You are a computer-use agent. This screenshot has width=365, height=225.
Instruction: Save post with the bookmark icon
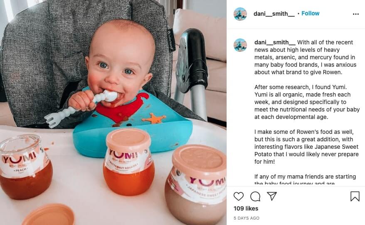coord(355,196)
